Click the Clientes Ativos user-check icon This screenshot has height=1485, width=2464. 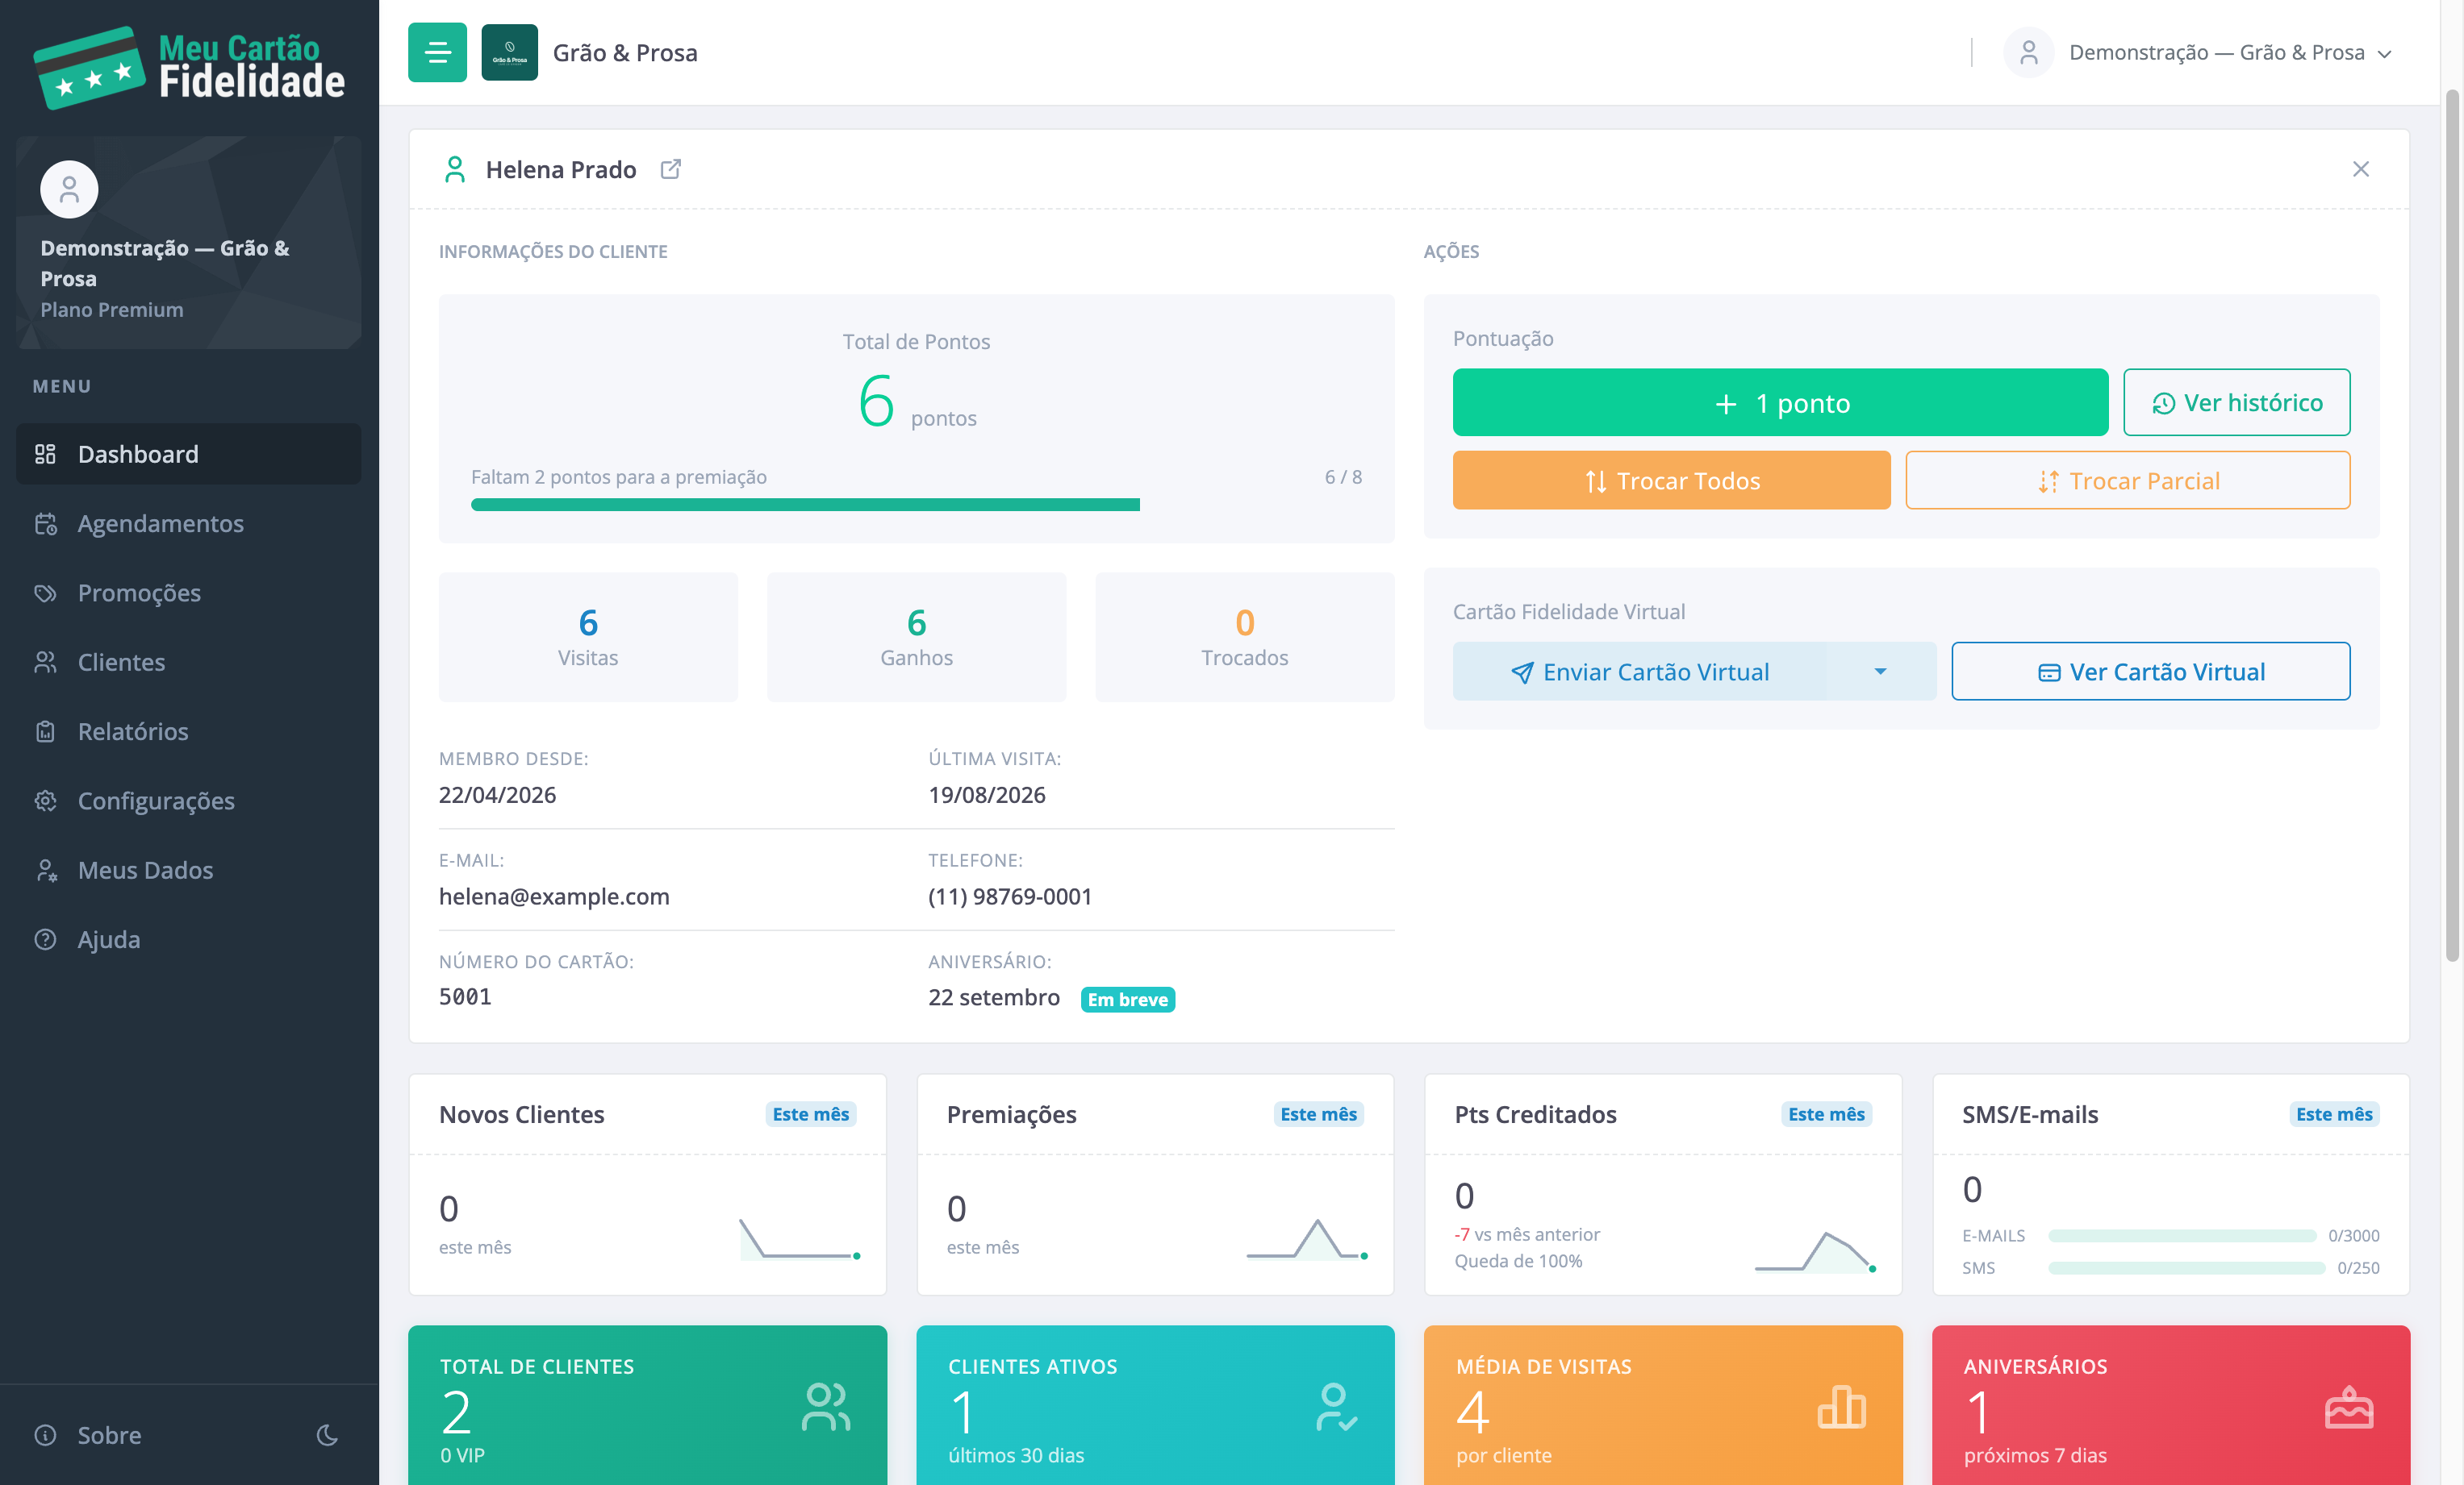pyautogui.click(x=1336, y=1407)
